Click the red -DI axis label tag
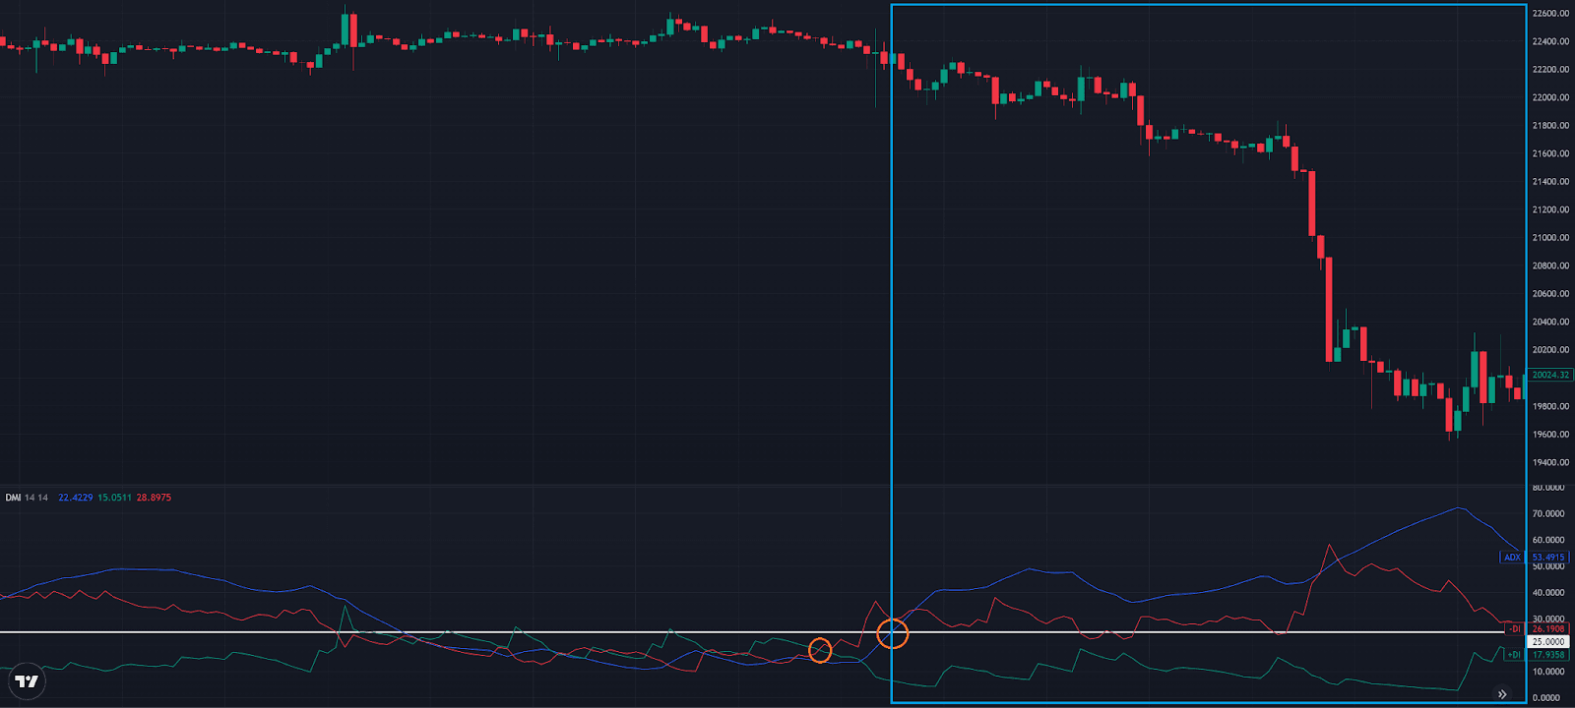 click(1514, 629)
